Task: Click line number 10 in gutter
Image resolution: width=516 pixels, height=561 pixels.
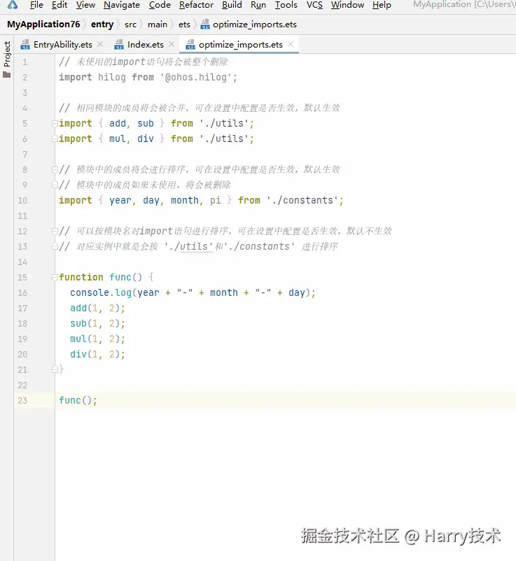Action: [x=22, y=201]
